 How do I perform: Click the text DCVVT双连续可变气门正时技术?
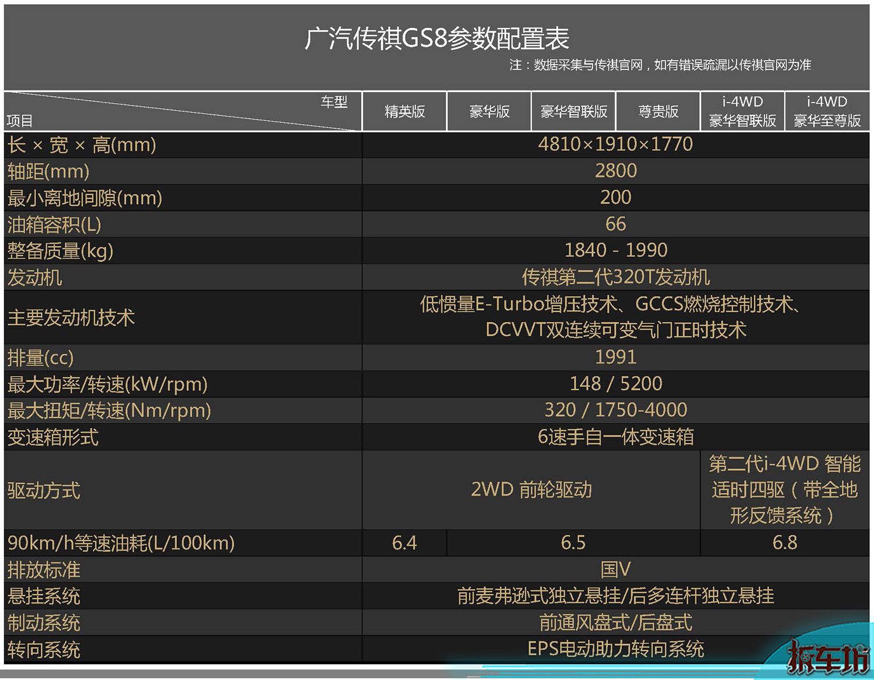tap(616, 330)
